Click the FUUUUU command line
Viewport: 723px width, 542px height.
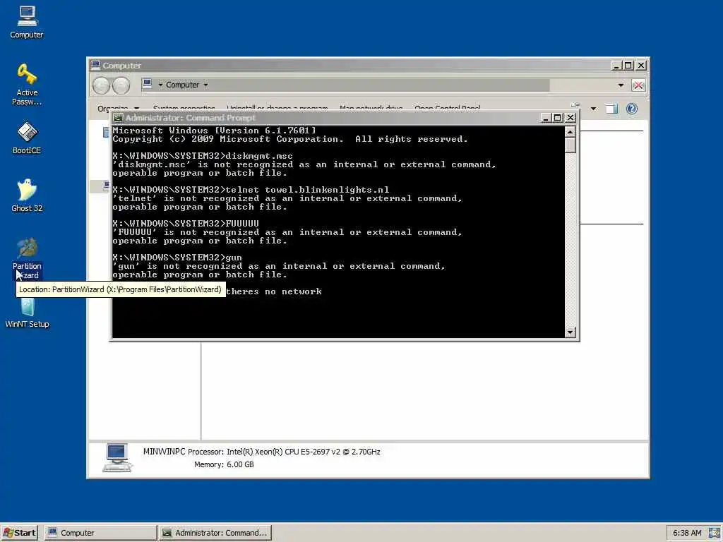click(x=186, y=224)
